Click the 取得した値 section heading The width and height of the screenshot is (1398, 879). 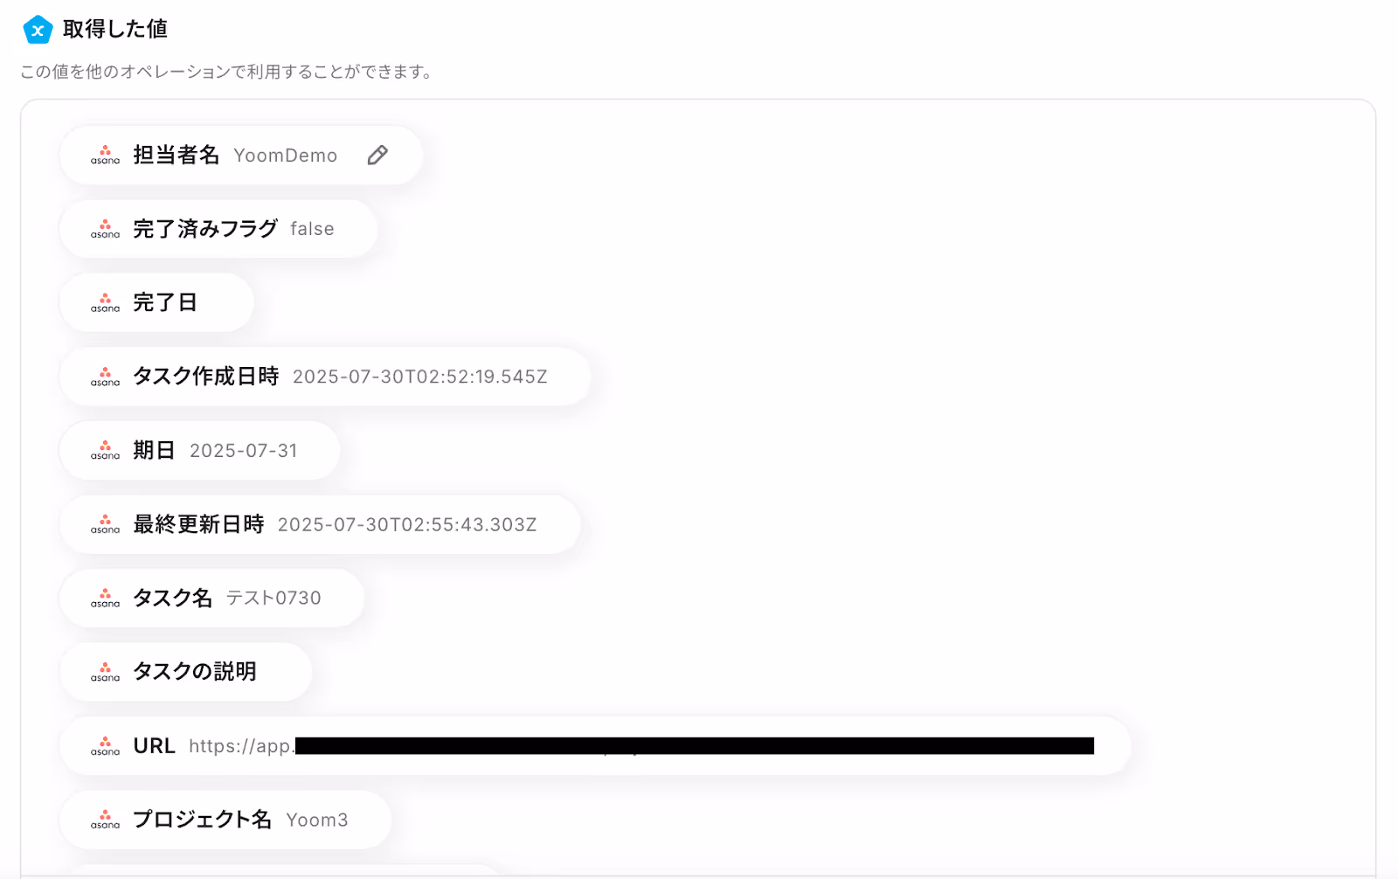coord(114,30)
